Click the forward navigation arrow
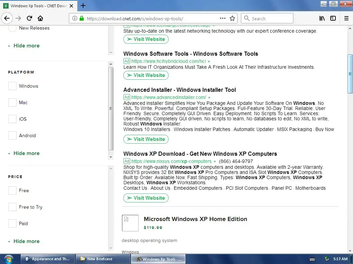 18,19
